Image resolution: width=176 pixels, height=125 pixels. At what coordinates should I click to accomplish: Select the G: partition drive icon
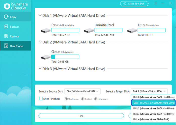[46, 57]
